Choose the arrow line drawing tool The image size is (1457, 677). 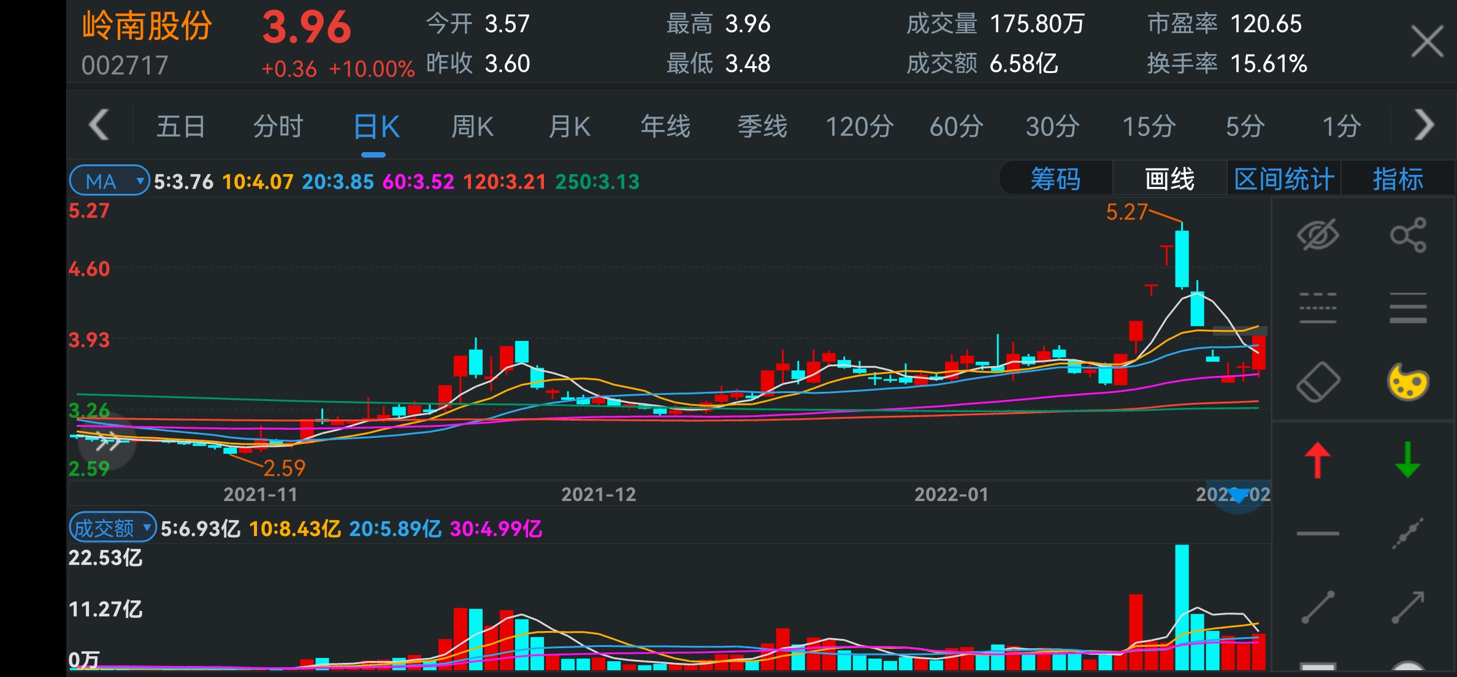(x=1408, y=607)
